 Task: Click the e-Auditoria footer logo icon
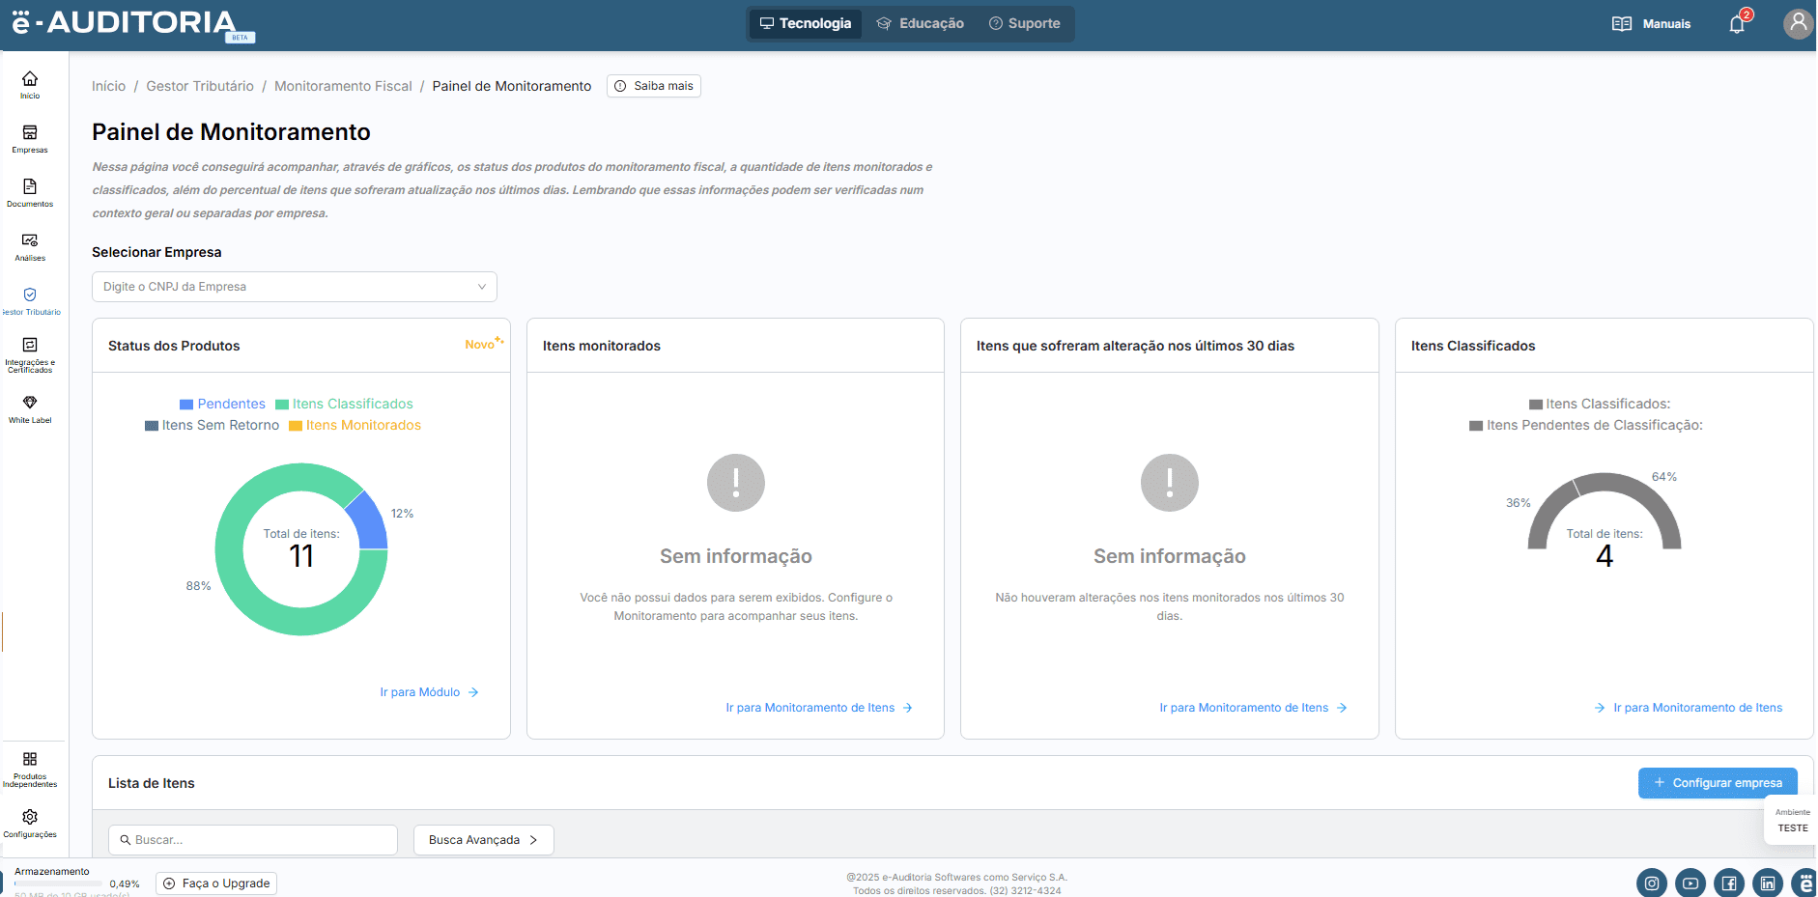click(x=1804, y=883)
